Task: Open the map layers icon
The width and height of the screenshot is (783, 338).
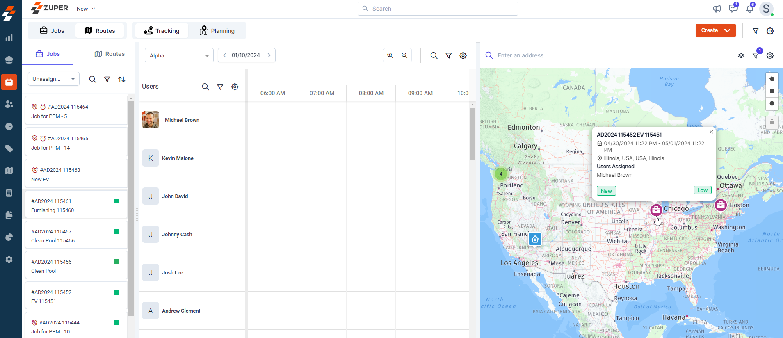Action: coord(741,56)
